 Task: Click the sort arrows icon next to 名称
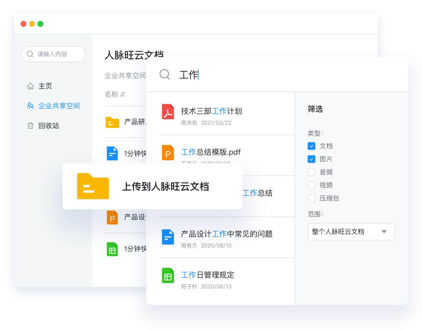[123, 94]
